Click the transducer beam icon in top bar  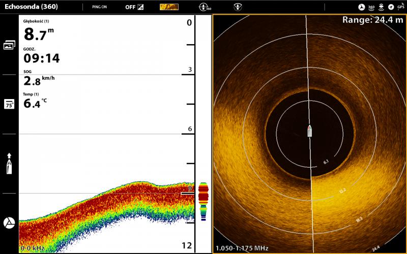[237, 7]
